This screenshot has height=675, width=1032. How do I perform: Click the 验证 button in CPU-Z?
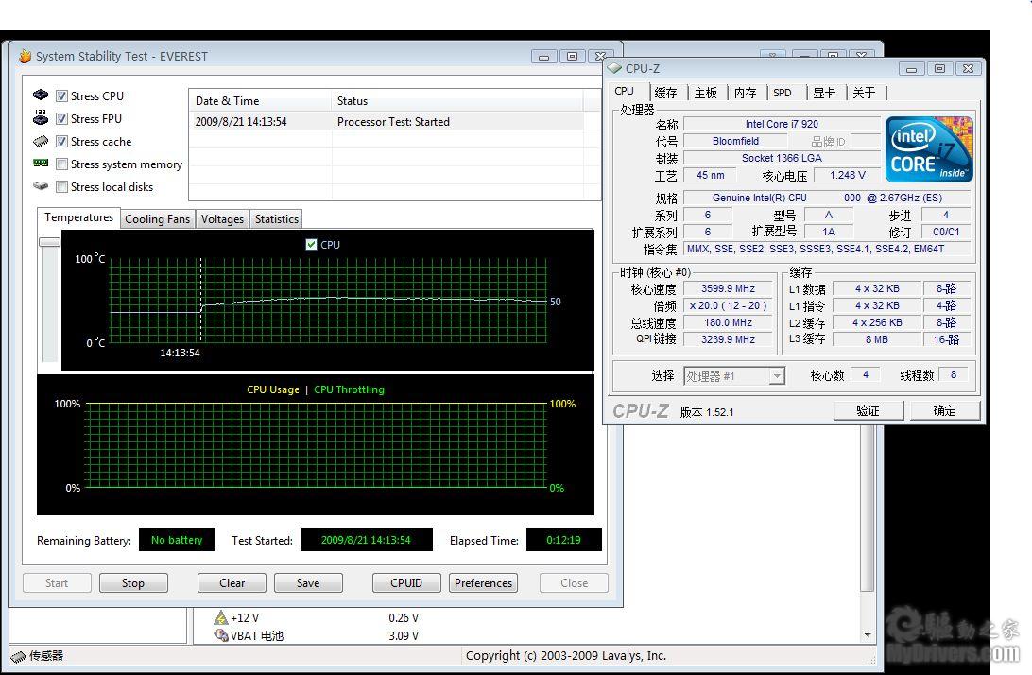(869, 410)
